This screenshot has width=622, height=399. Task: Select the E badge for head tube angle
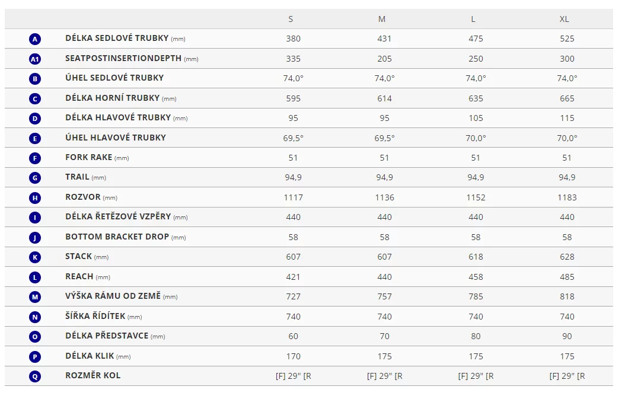pyautogui.click(x=35, y=138)
